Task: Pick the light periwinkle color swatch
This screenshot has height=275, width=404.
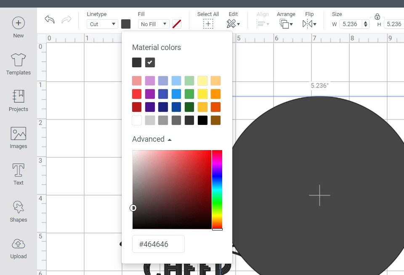Action: (163, 81)
